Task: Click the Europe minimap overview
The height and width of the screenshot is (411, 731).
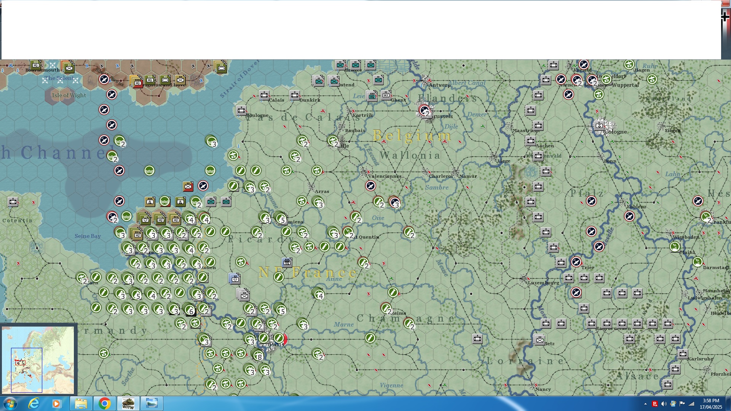Action: click(x=38, y=360)
